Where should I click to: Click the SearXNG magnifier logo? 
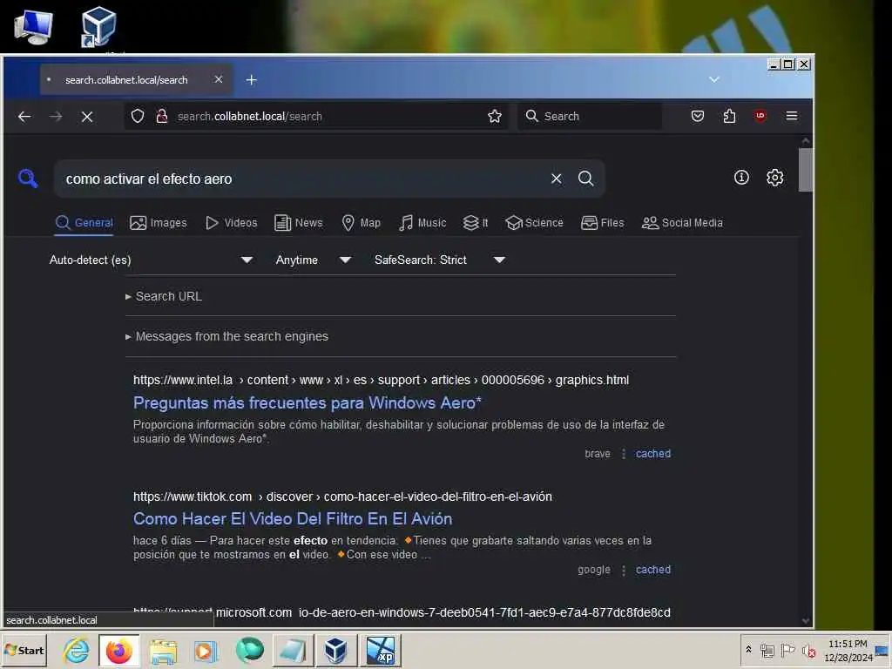28,179
